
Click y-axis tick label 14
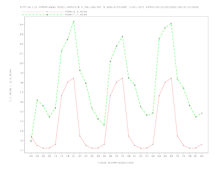(x=21, y=121)
